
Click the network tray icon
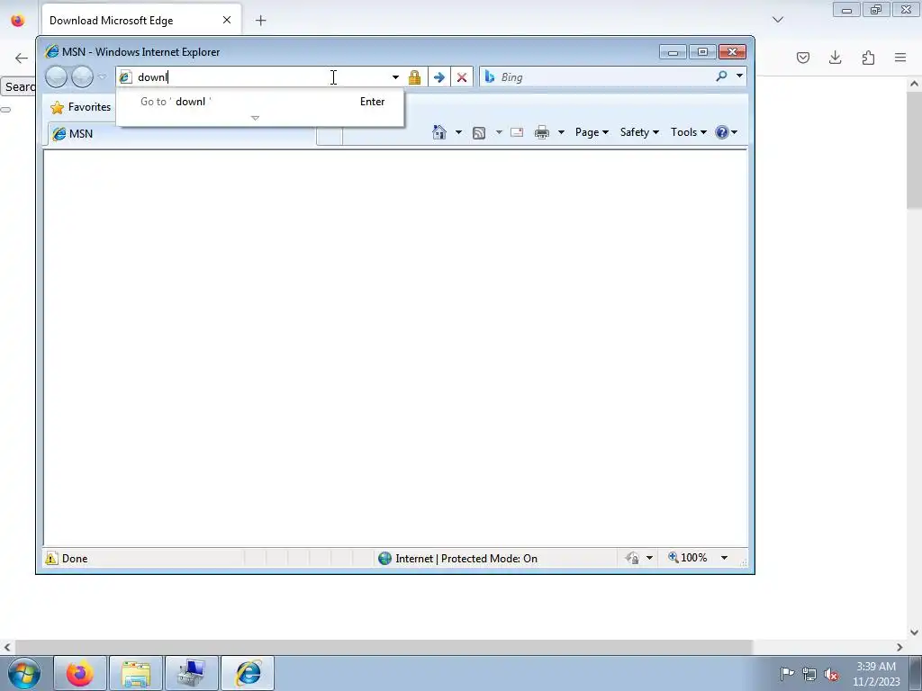tap(809, 674)
